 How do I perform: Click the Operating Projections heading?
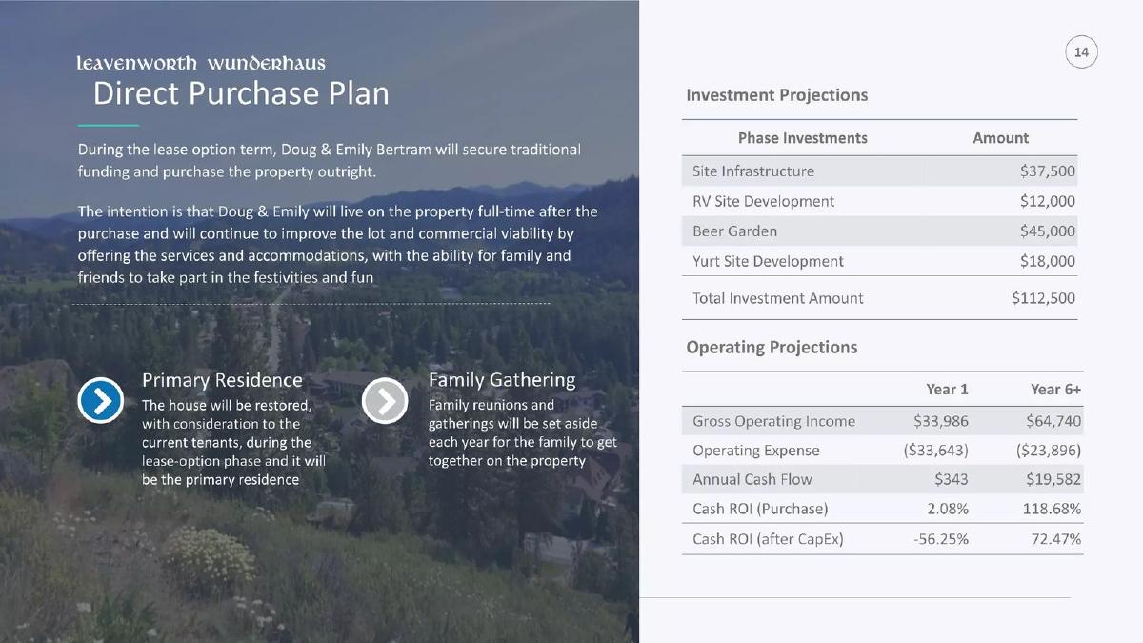point(772,348)
